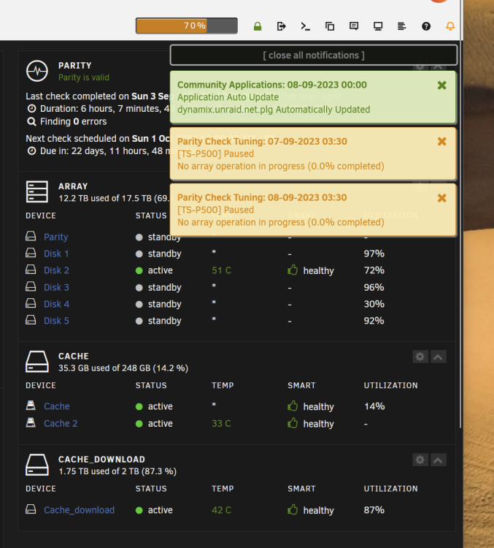Open Cache pool settings gear

tap(420, 357)
